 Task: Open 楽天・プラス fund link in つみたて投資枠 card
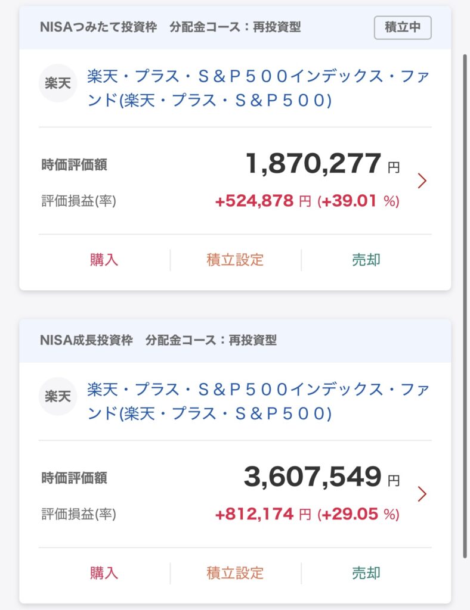(x=258, y=88)
